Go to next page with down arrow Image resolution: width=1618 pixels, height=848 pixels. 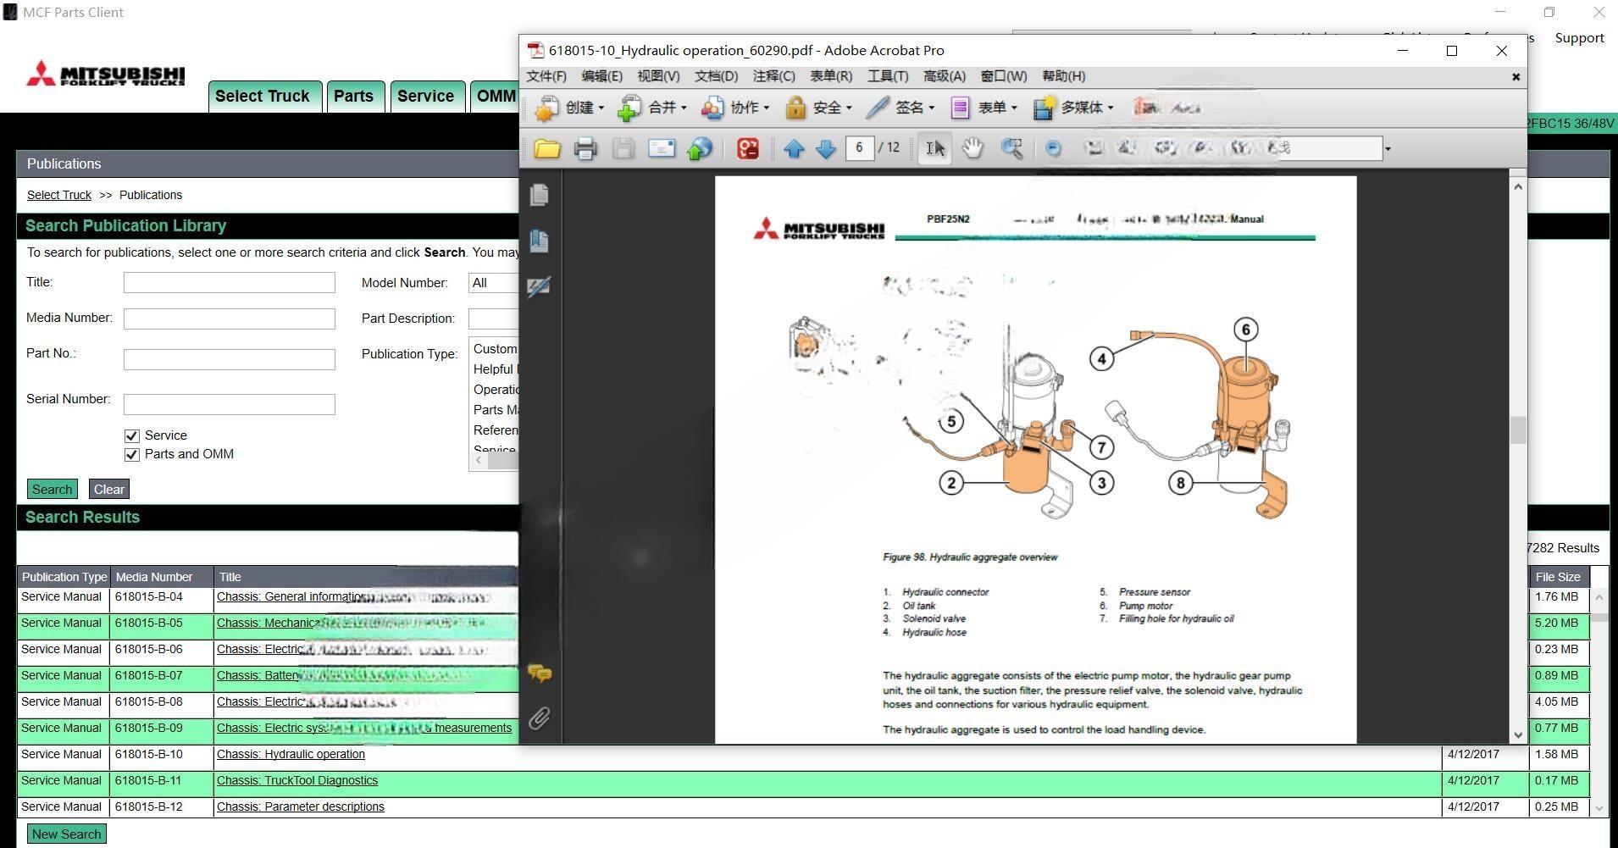point(826,149)
